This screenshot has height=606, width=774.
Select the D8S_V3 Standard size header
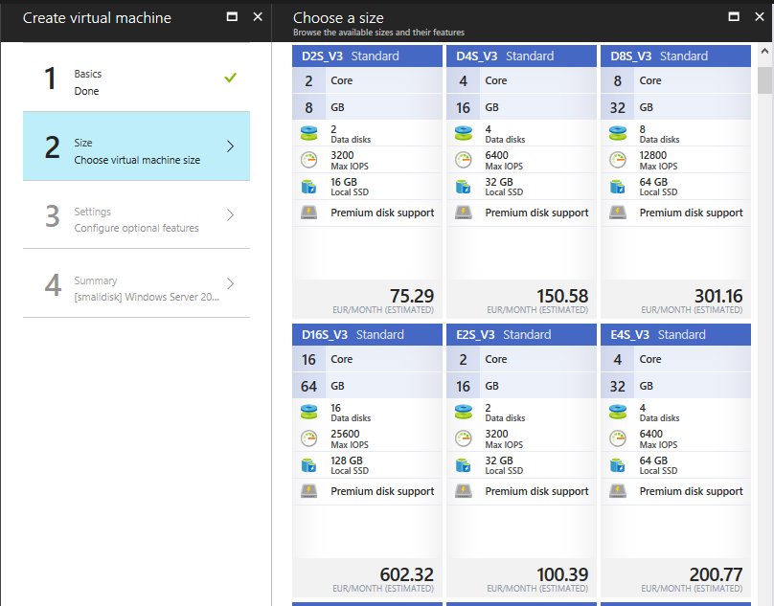click(x=675, y=56)
